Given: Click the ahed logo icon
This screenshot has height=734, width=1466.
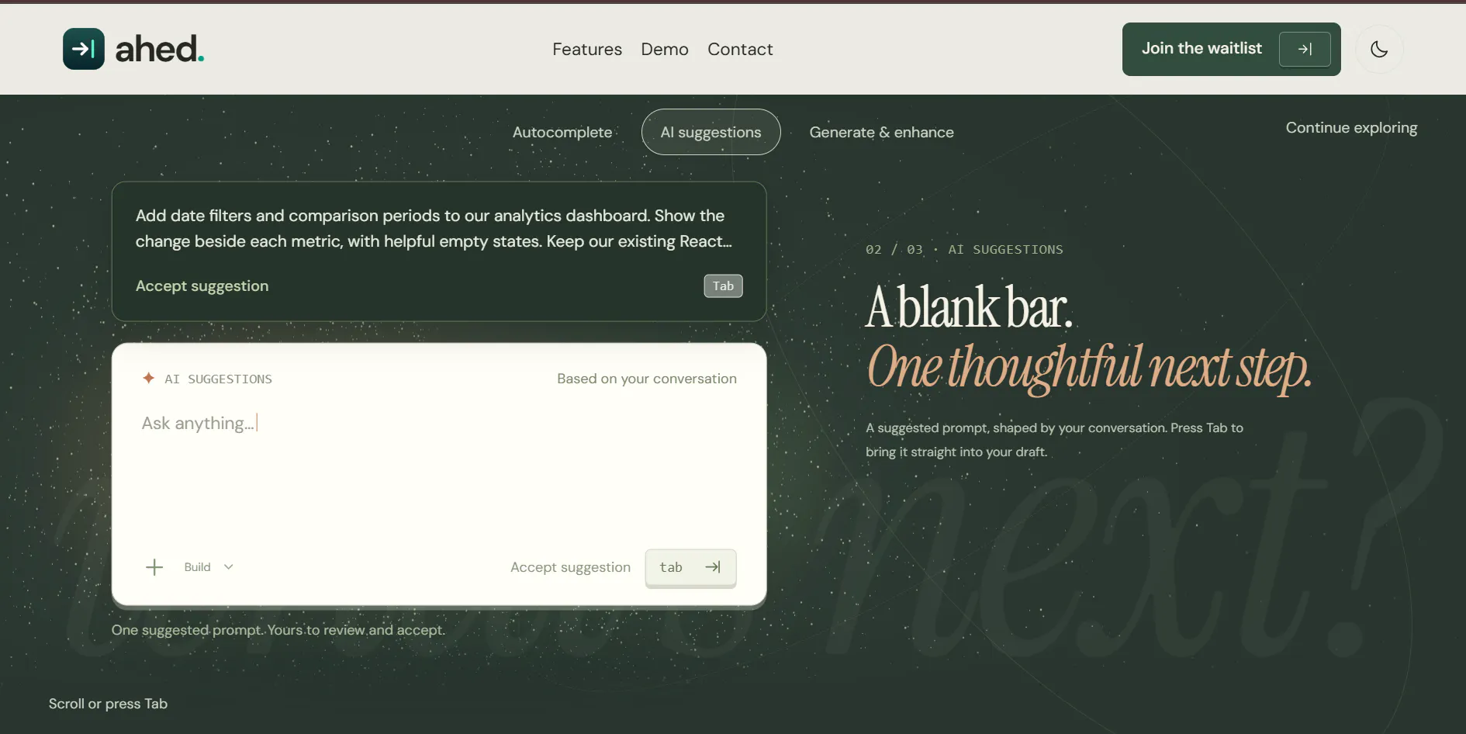Looking at the screenshot, I should 84,49.
